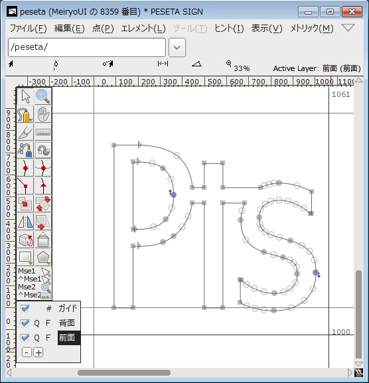Click minus button to delete layer
The image size is (369, 383).
[27, 352]
